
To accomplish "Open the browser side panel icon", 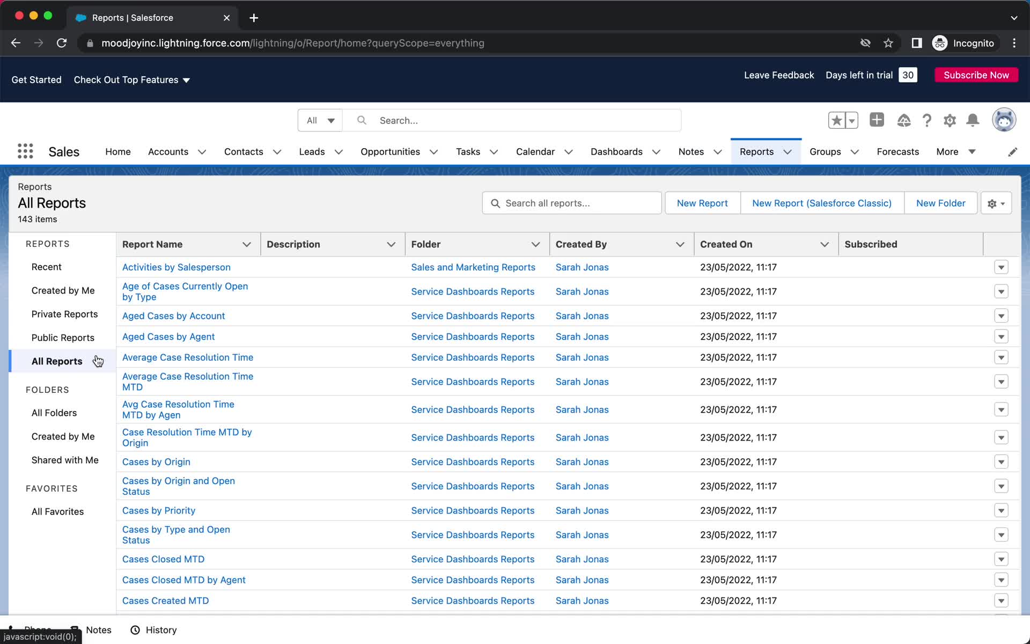I will (917, 43).
